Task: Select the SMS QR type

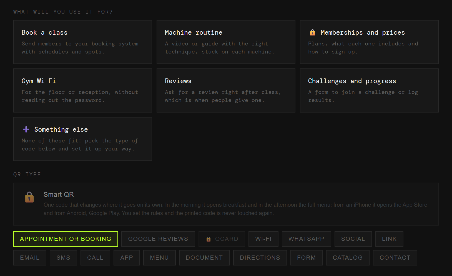Action: [63, 258]
